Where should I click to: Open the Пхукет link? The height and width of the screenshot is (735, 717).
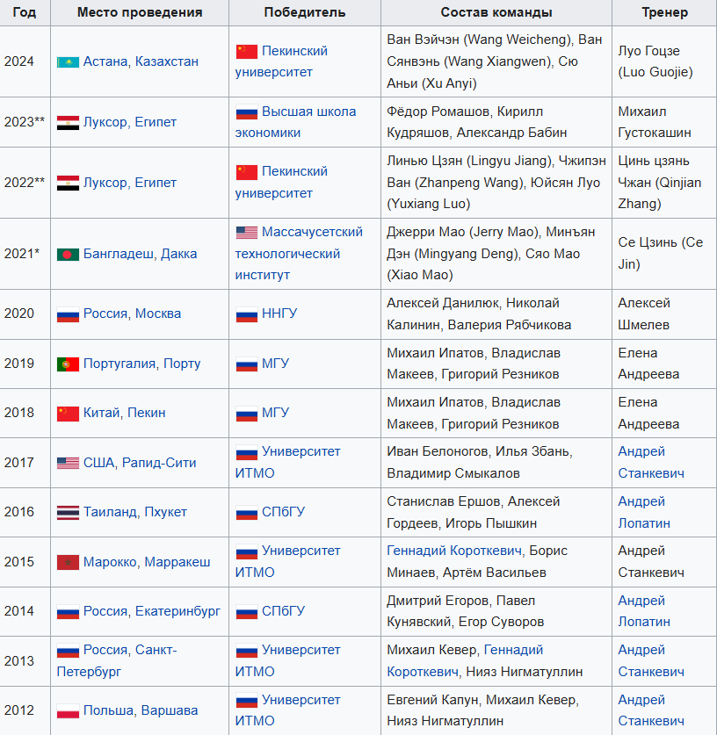tap(165, 512)
